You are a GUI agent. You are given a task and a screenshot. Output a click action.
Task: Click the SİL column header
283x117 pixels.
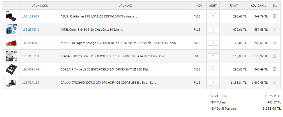click(x=275, y=6)
